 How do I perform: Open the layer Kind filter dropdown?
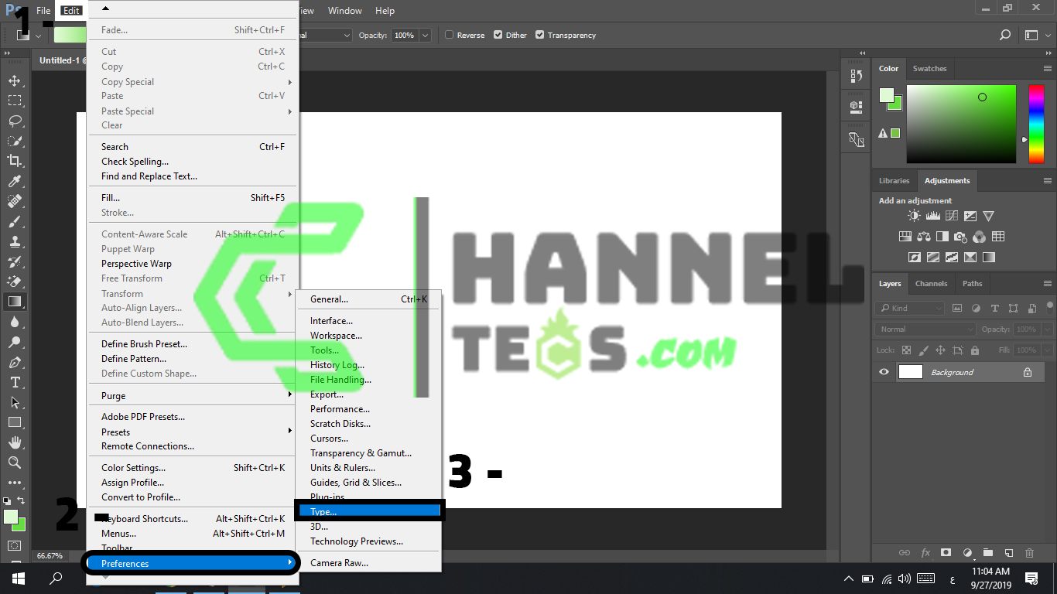click(x=910, y=308)
